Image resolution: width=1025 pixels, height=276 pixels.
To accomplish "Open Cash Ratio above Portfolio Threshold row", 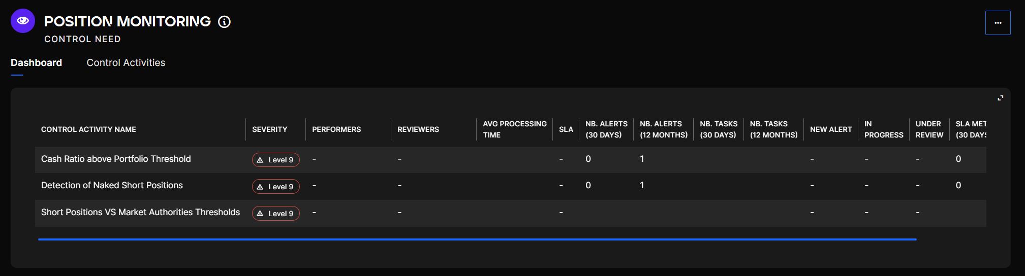I will tap(116, 159).
